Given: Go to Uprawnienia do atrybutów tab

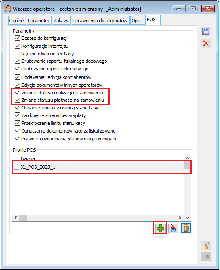Looking at the screenshot, I should coord(100,21).
